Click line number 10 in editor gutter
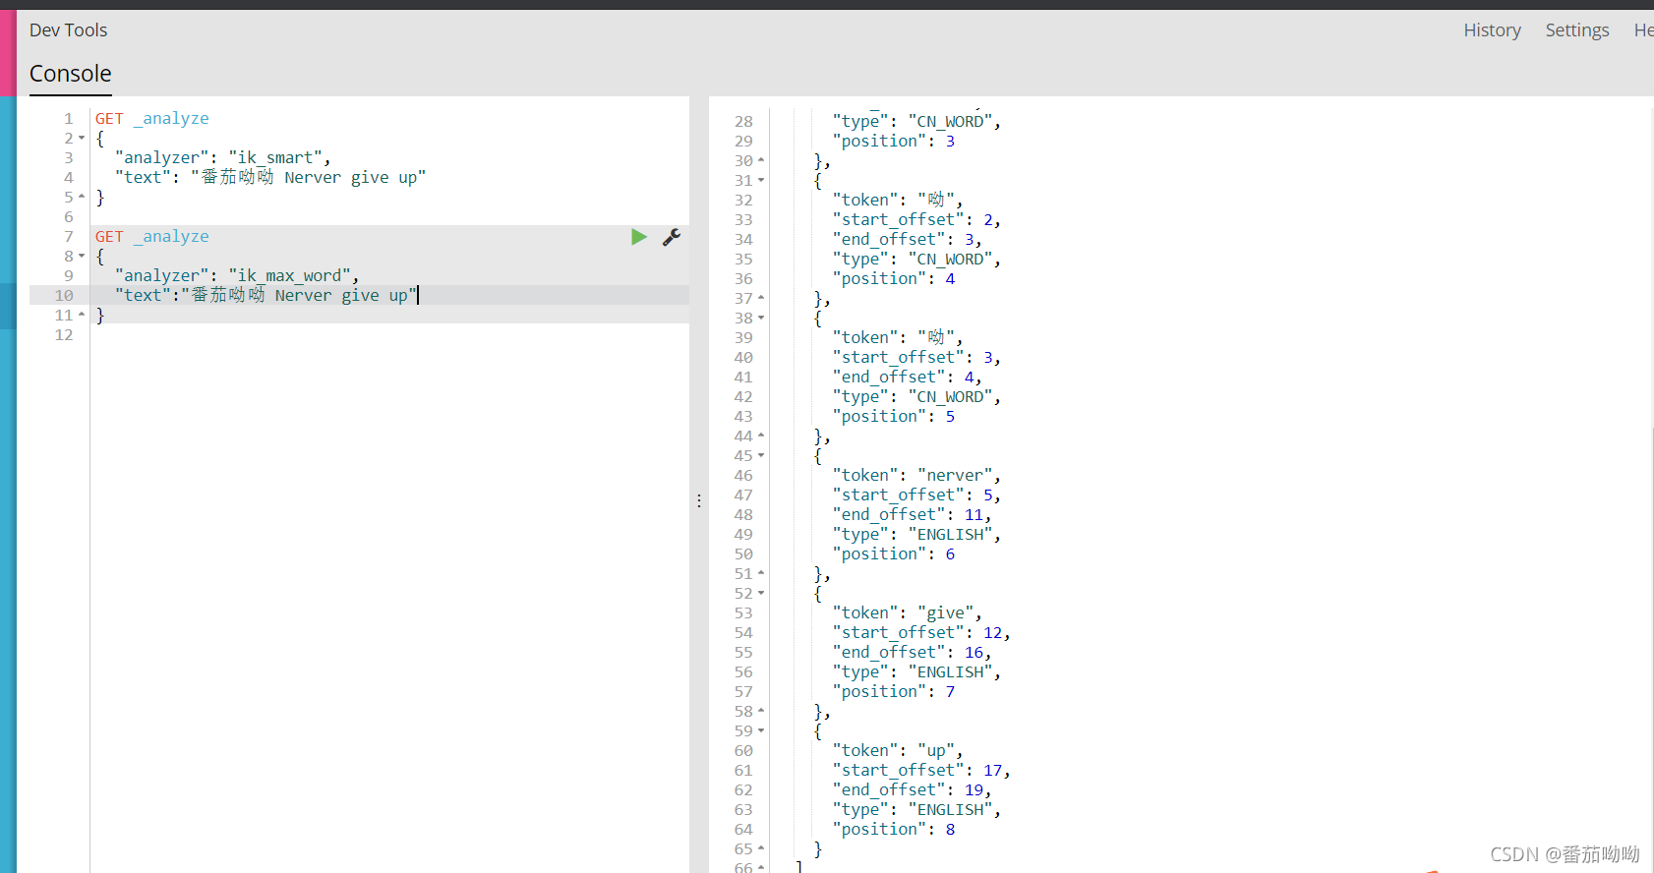Image resolution: width=1654 pixels, height=873 pixels. (x=64, y=295)
